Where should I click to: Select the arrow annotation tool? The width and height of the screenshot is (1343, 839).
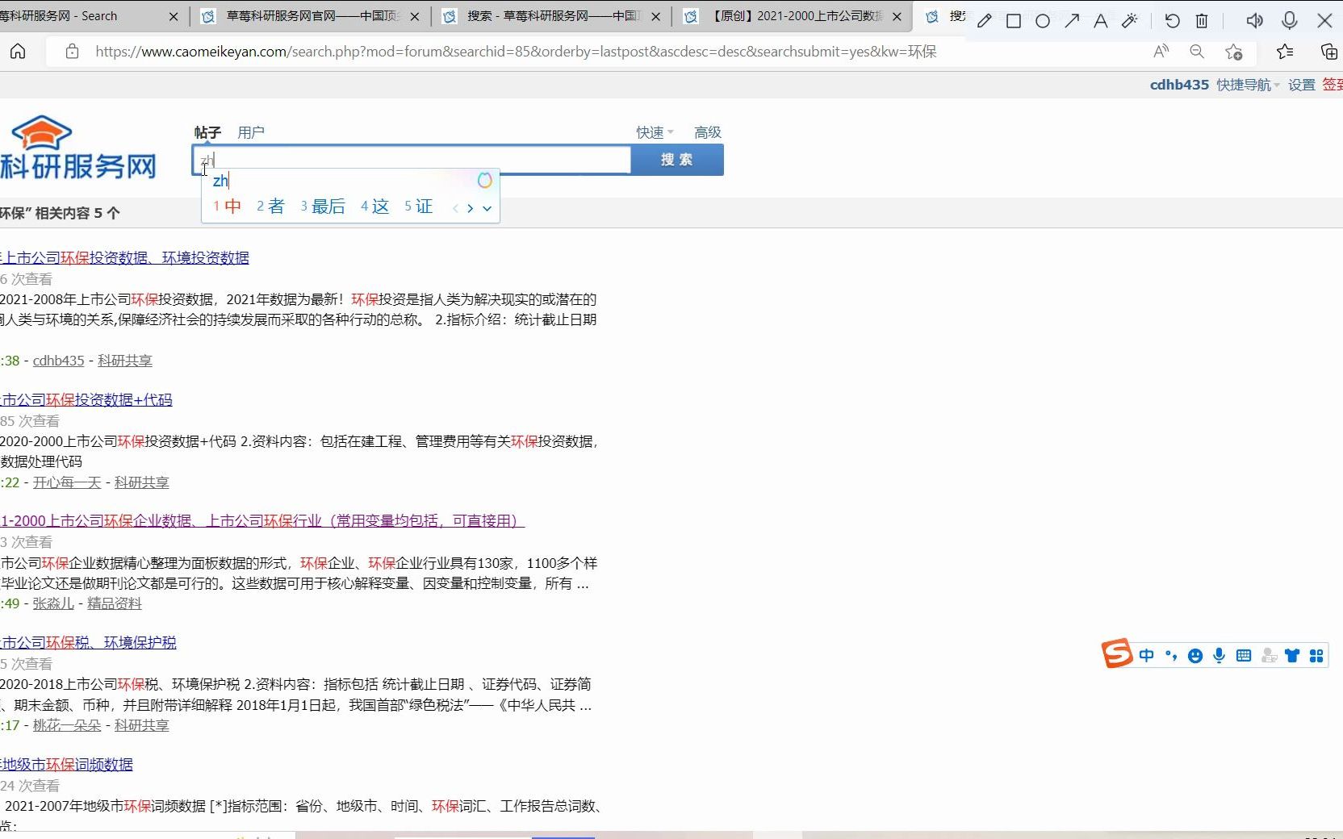(x=1072, y=21)
